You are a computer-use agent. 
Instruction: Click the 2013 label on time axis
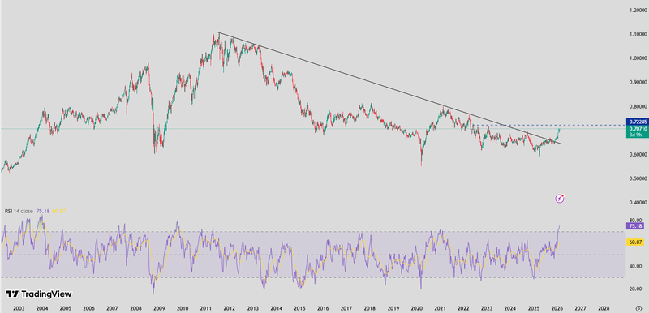coord(253,308)
